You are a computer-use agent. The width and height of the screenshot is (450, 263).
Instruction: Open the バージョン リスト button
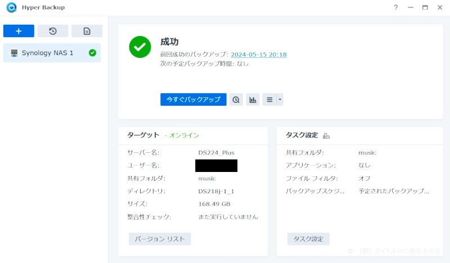[160, 239]
